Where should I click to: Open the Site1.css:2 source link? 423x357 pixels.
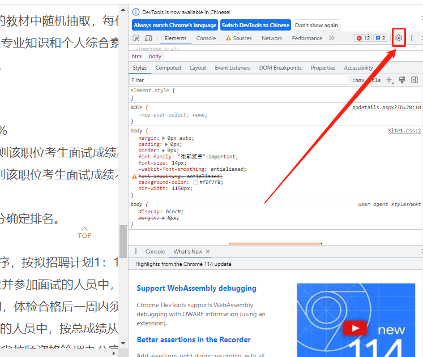(x=404, y=131)
